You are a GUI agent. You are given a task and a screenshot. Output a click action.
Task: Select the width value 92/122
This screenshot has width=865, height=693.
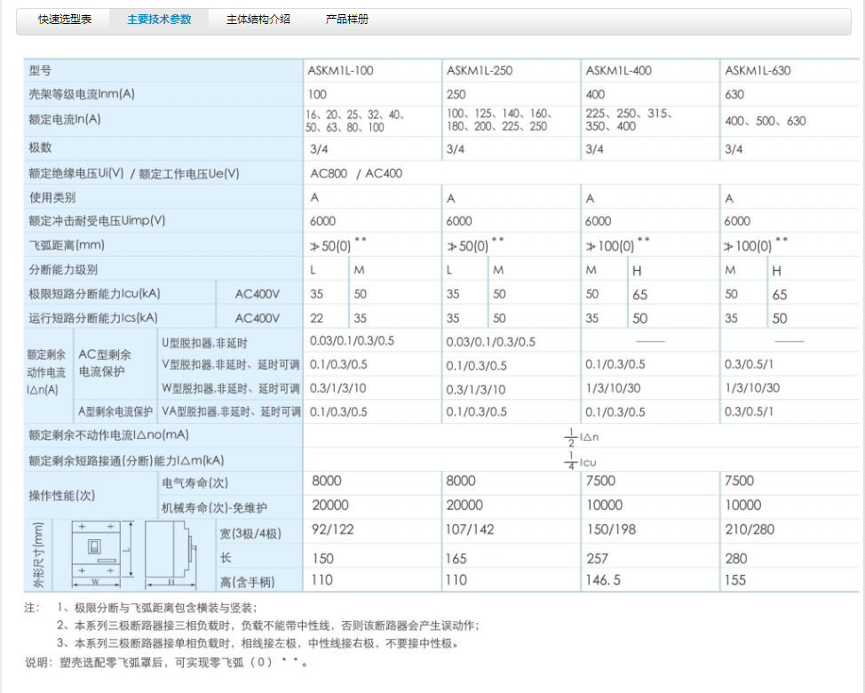[333, 530]
